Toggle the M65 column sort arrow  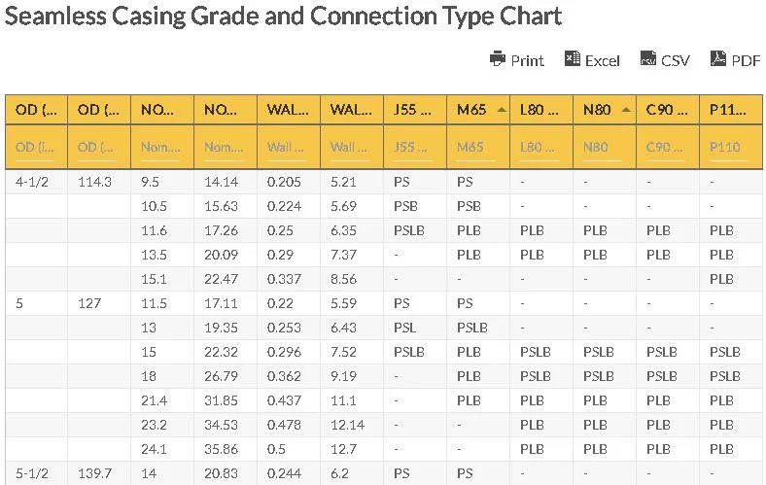[501, 110]
